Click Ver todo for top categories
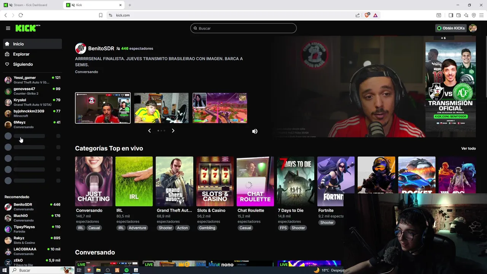Screen dimensions: 487x274 point(468,148)
